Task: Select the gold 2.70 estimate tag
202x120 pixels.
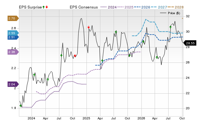Action: (x=13, y=19)
